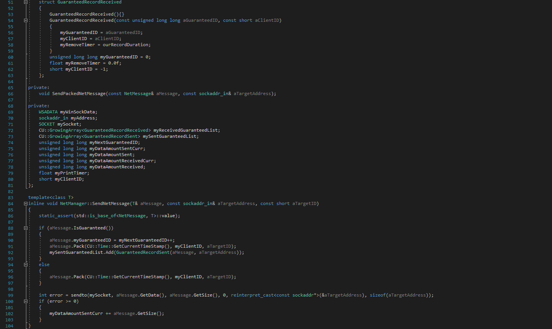Viewport: 552px width, 329px height.
Task: Click the is_base_of identifier on line 86
Action: point(103,216)
